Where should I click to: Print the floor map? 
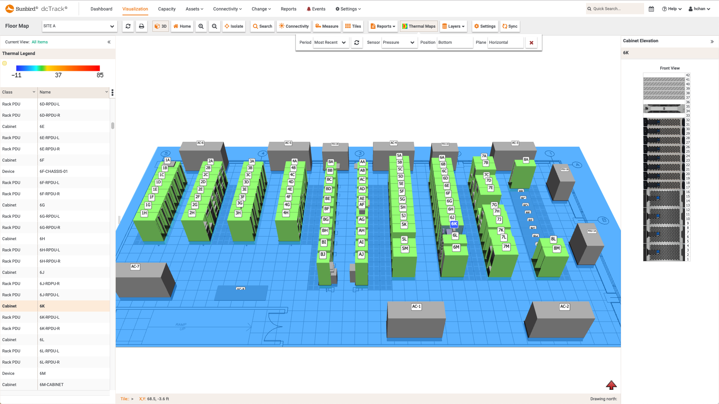(142, 26)
